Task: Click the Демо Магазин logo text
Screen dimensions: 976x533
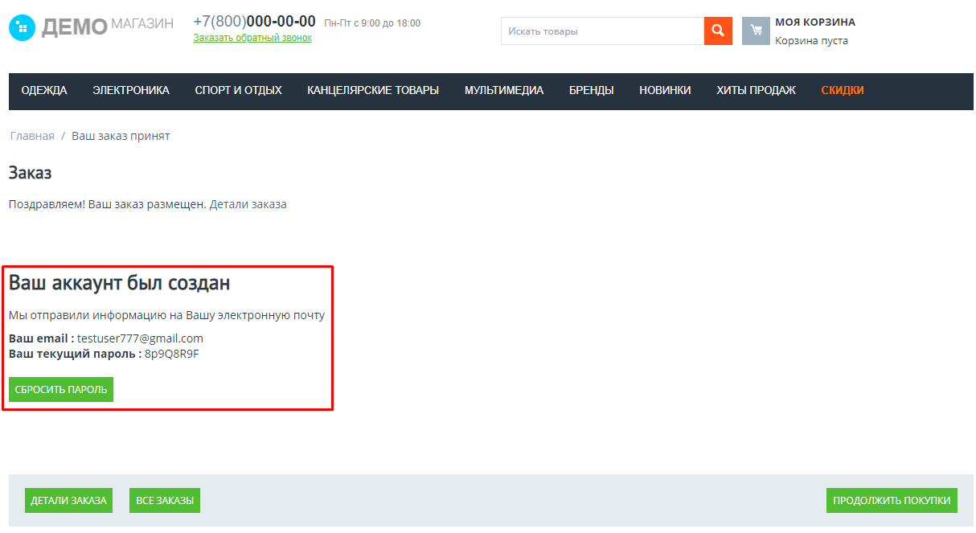Action: tap(108, 27)
